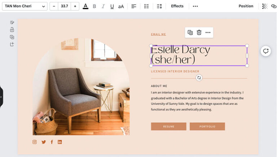Screen dimensions: 277x157
Task: Toggle underline formatting
Action: click(x=112, y=6)
